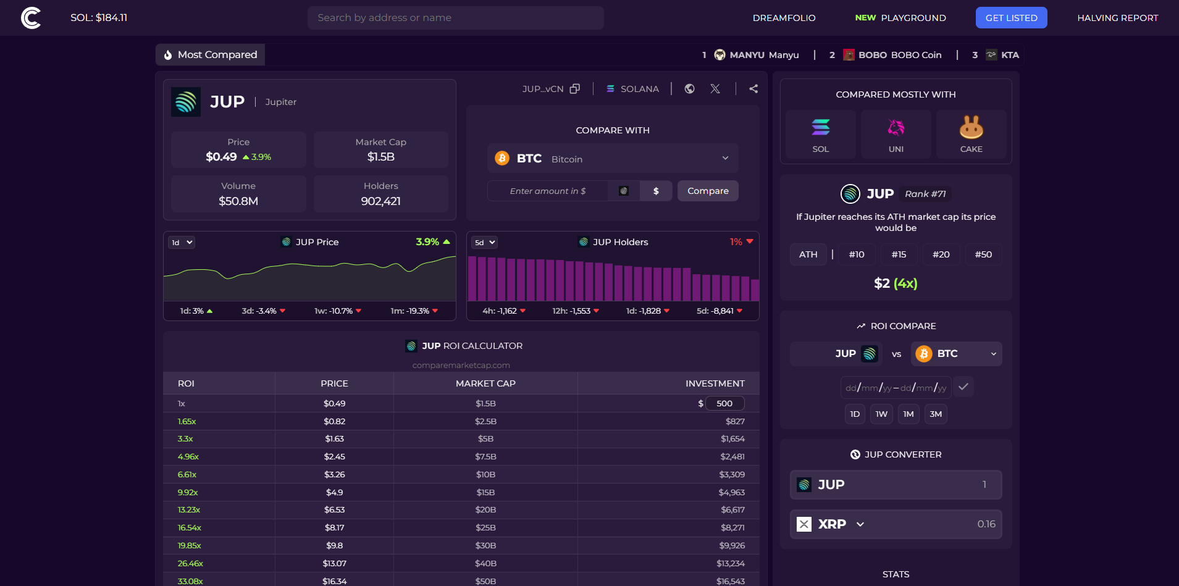Click the search by address or name field
1179x586 pixels.
point(455,17)
